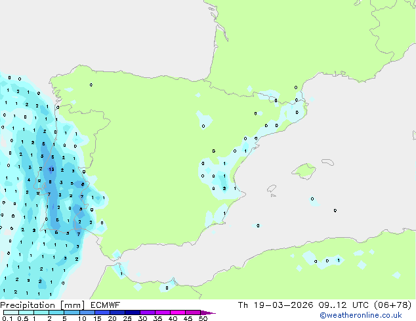Click the 15–20 mm legend color swatch
The height and width of the screenshot is (321, 416).
click(102, 312)
